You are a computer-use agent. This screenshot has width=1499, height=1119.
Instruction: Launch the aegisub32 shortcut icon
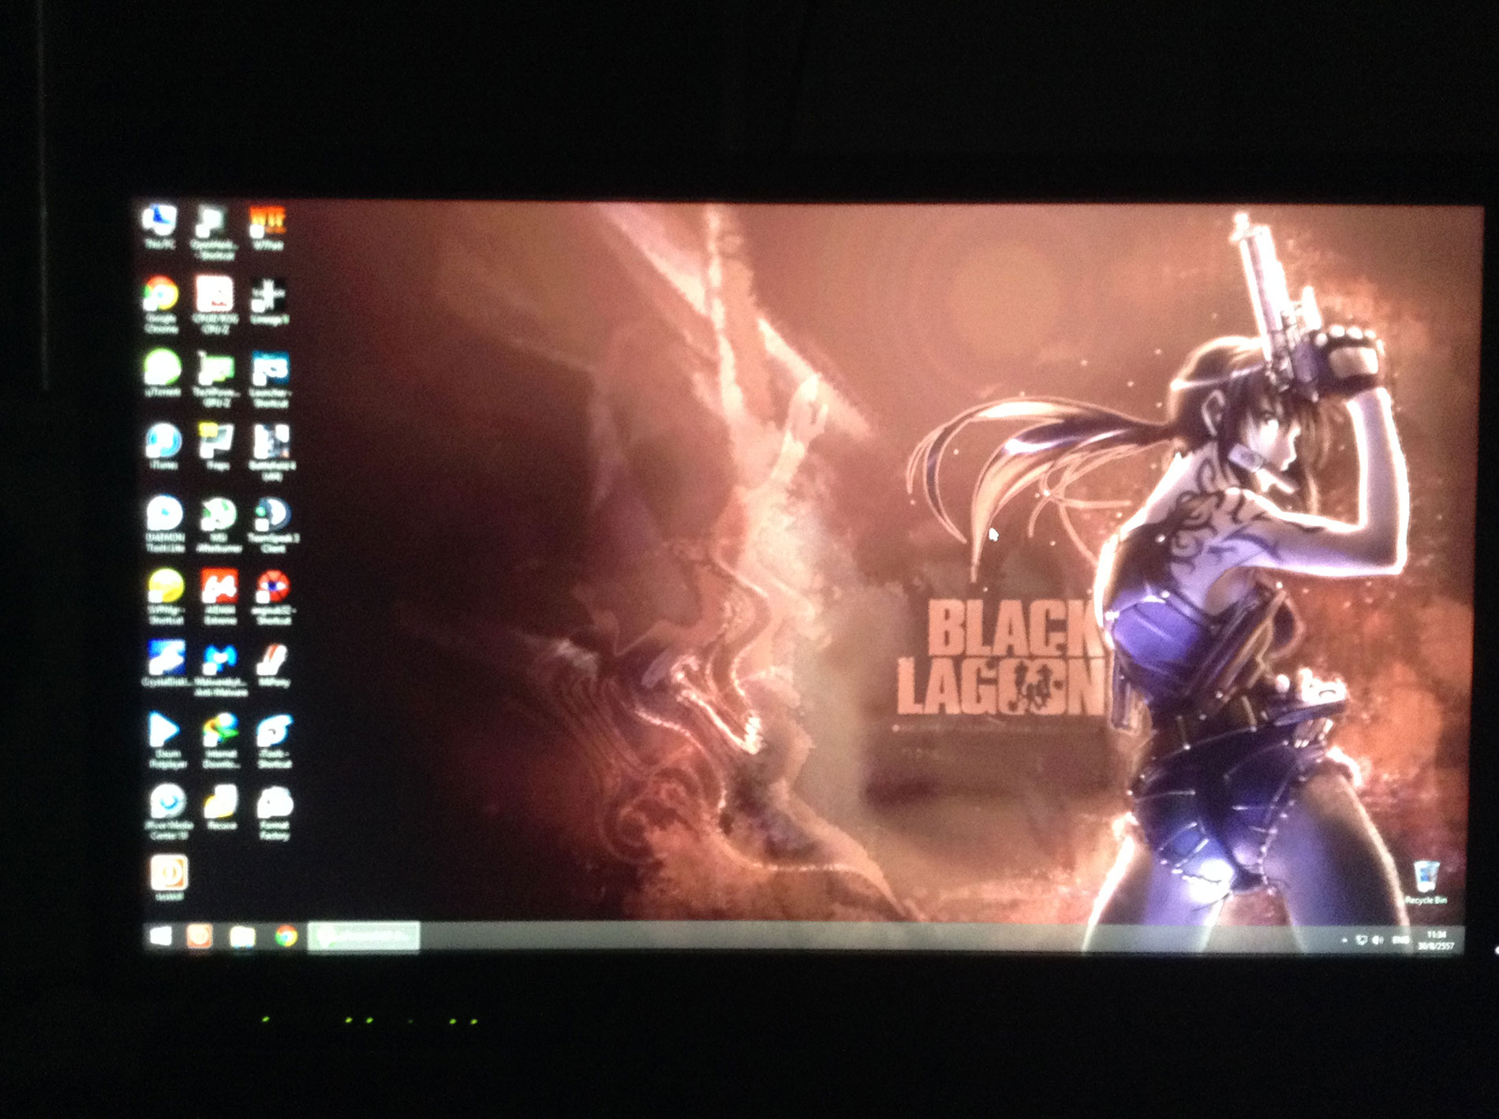point(273,596)
